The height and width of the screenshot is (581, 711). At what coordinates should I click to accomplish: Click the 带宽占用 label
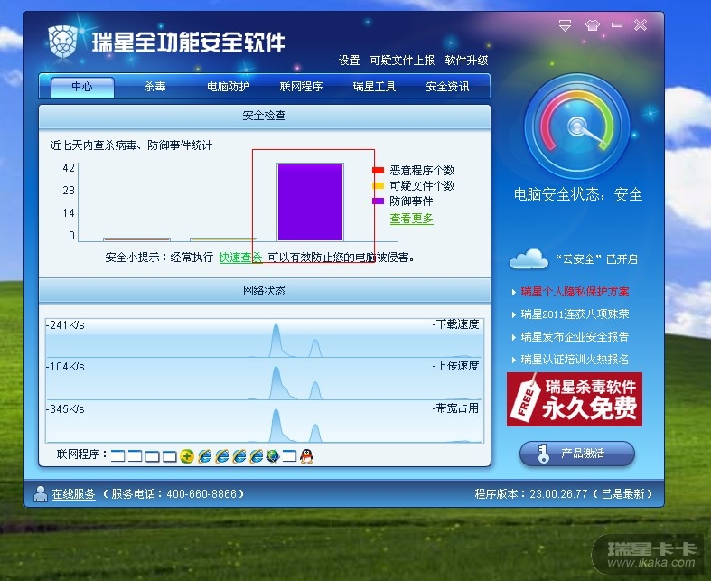(455, 408)
